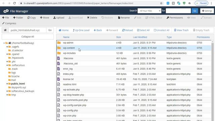Click the Compress toolbar button
Image resolution: width=215 pixels, height=121 pixels.
click(x=9, y=23)
